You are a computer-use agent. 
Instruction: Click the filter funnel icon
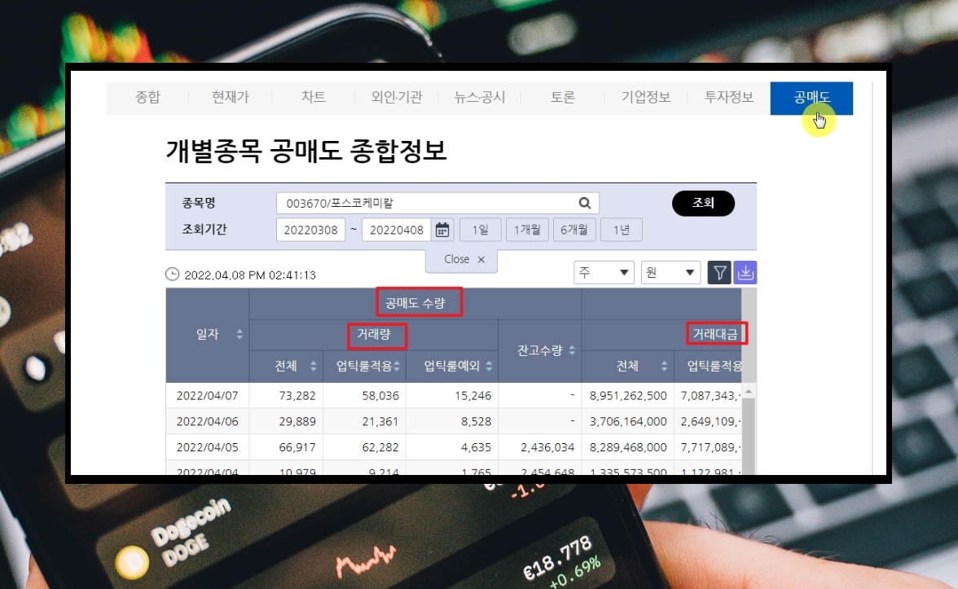pyautogui.click(x=719, y=272)
